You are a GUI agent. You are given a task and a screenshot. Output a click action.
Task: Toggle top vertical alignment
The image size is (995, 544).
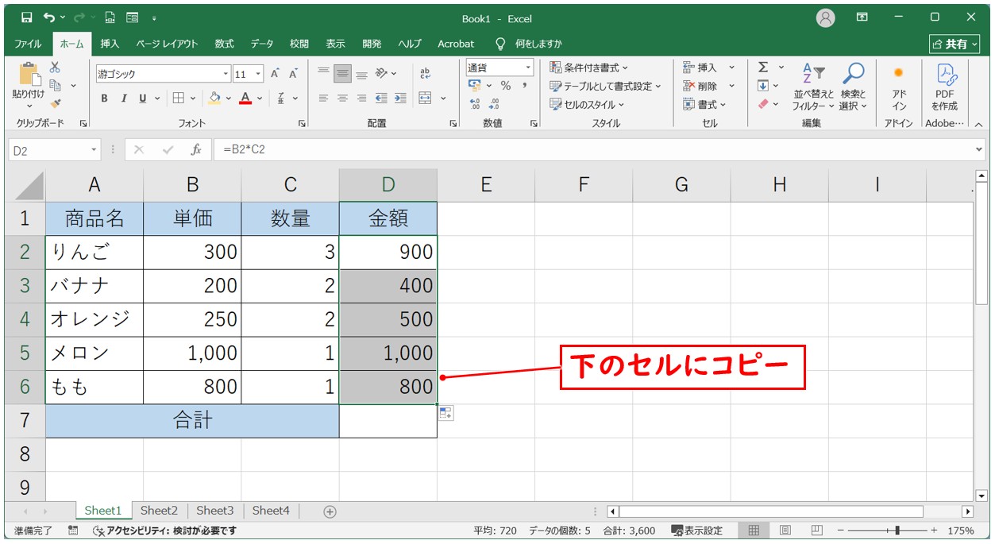pyautogui.click(x=323, y=73)
